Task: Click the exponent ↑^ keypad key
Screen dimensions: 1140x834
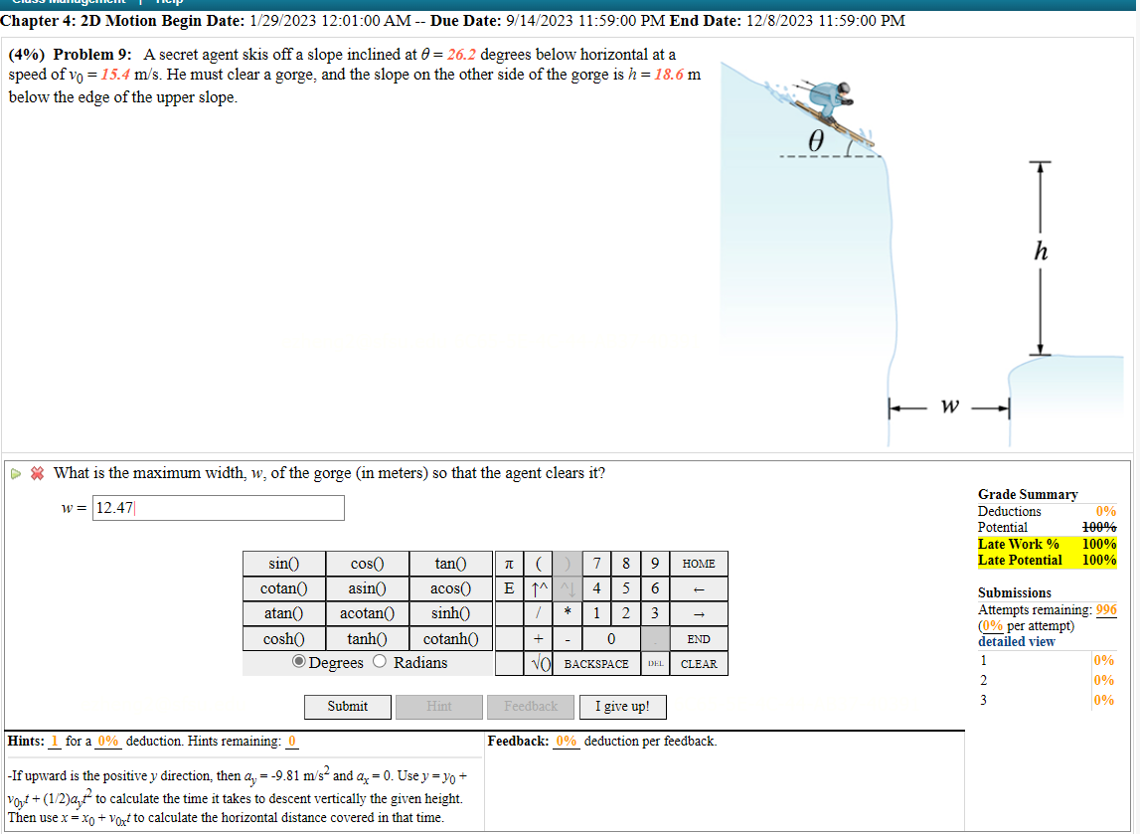Action: pos(537,588)
